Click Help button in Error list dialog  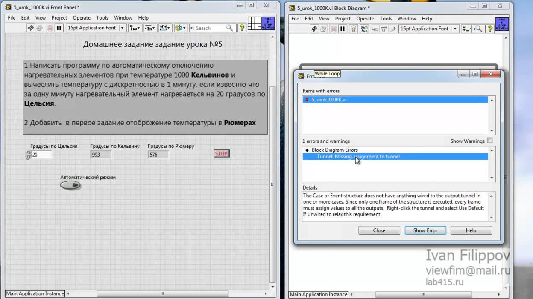click(x=471, y=230)
